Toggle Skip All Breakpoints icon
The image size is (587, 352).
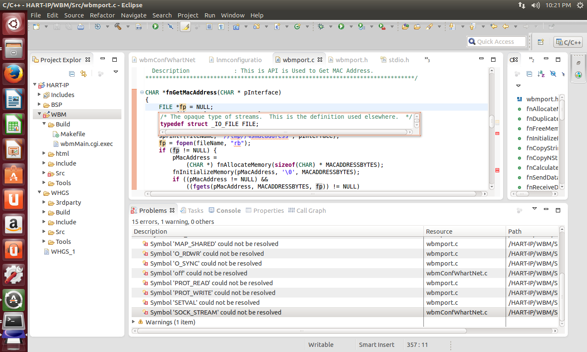tap(170, 26)
